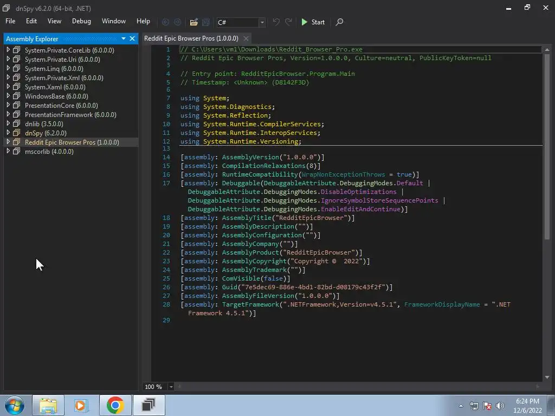The image size is (555, 416).
Task: Close the Reddit Epic Browser Pros tab
Action: click(x=246, y=38)
